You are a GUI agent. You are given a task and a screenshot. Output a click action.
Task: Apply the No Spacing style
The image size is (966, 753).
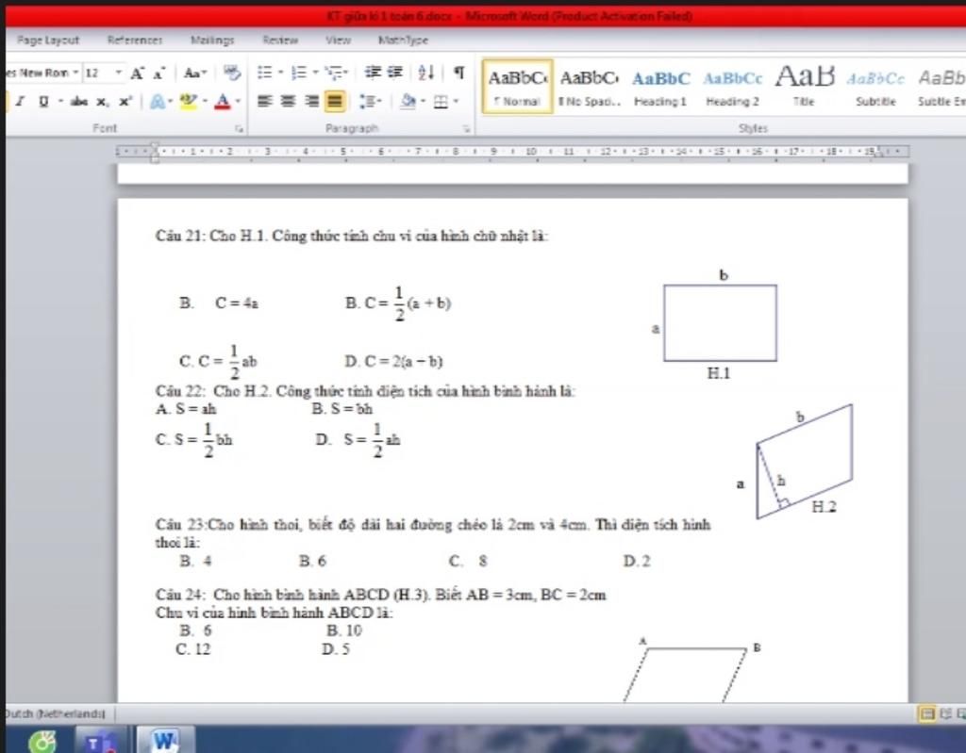click(x=589, y=87)
